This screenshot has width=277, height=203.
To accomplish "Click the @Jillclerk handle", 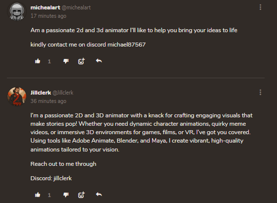I will click(63, 93).
